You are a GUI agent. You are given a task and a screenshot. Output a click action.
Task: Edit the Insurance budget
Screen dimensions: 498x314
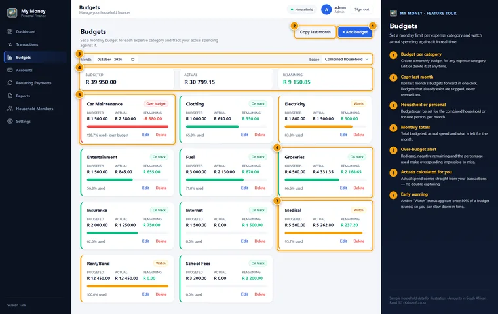pos(145,241)
